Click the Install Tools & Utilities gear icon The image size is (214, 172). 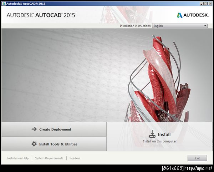click(x=34, y=144)
